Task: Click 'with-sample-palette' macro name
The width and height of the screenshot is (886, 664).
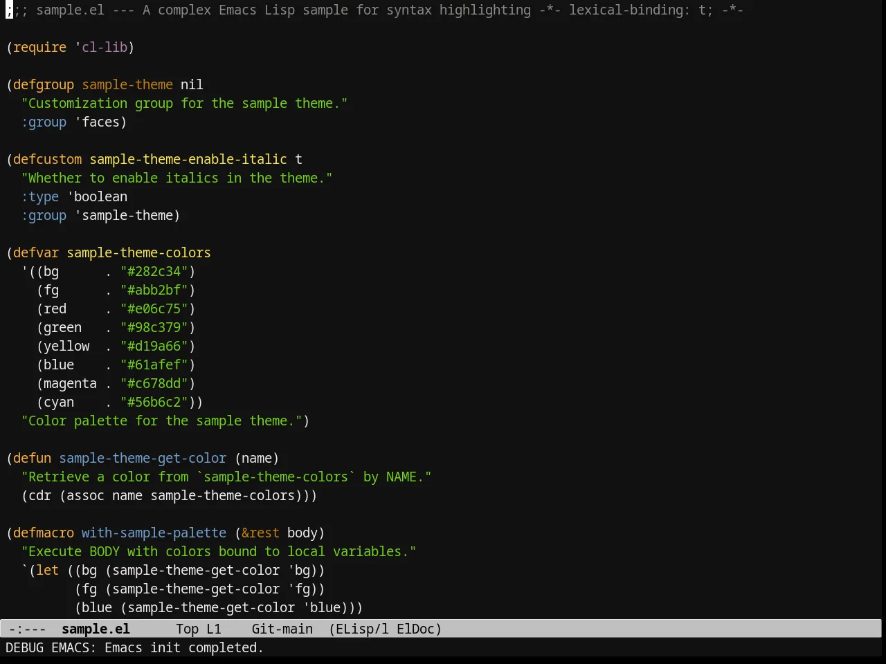Action: coord(154,533)
